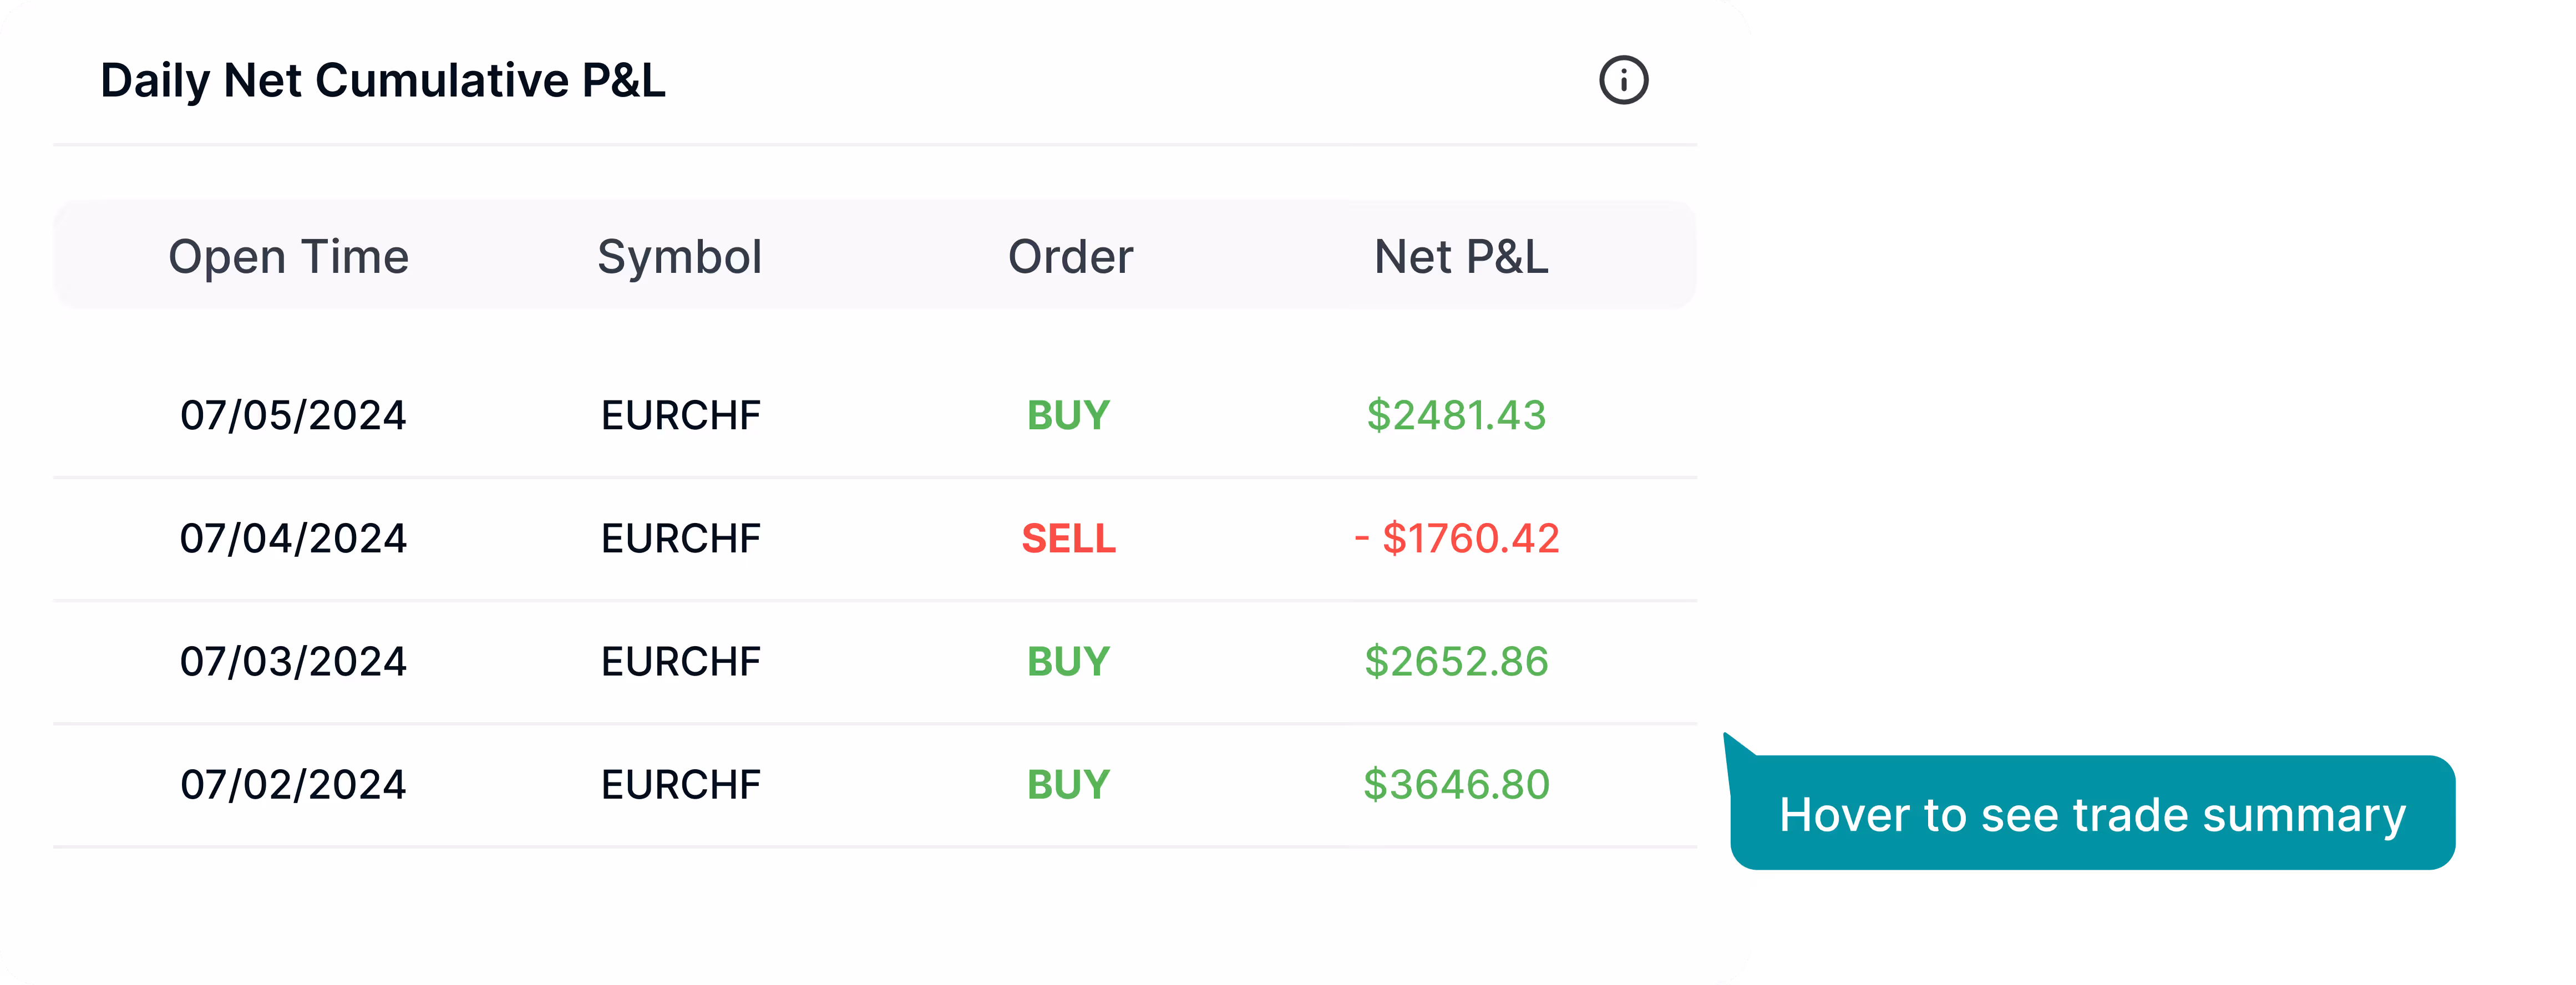Image resolution: width=2576 pixels, height=985 pixels.
Task: Sort by the Net P&L column header
Action: tap(1460, 256)
